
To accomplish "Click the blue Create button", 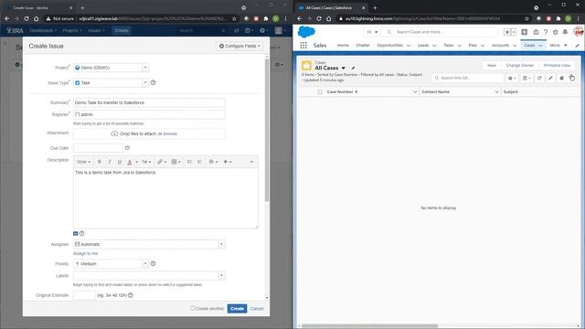I will point(238,309).
